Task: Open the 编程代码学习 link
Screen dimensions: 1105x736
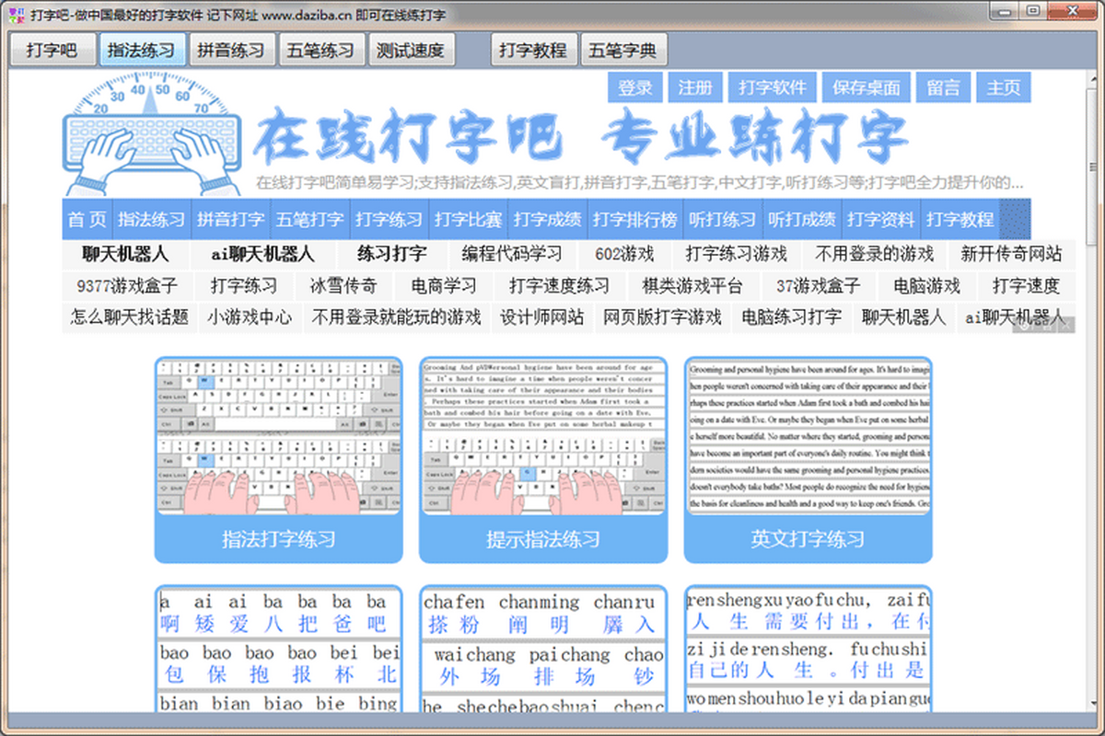Action: pyautogui.click(x=512, y=254)
